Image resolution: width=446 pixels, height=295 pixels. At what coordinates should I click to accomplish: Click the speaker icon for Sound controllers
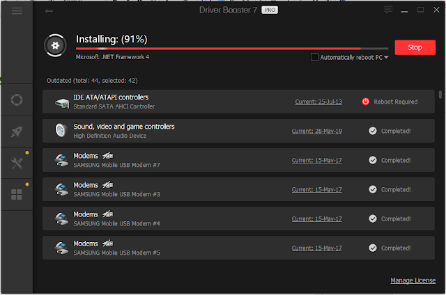click(61, 130)
